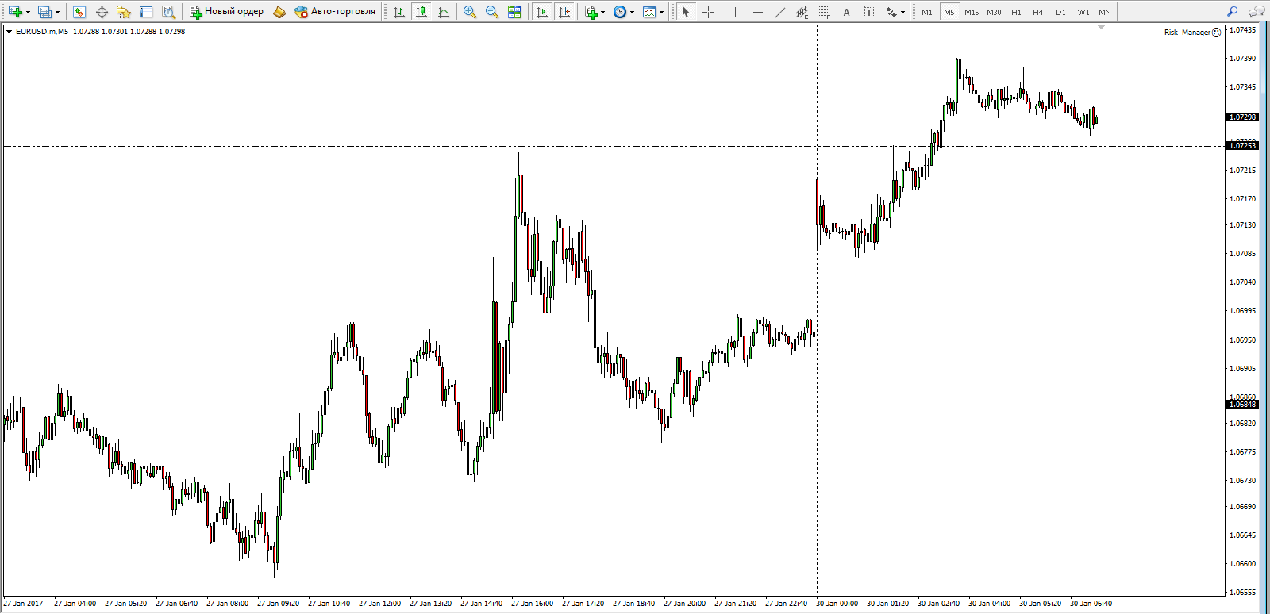Switch chart to Line Chart mode
Viewport: 1270px width, 614px height.
click(444, 12)
